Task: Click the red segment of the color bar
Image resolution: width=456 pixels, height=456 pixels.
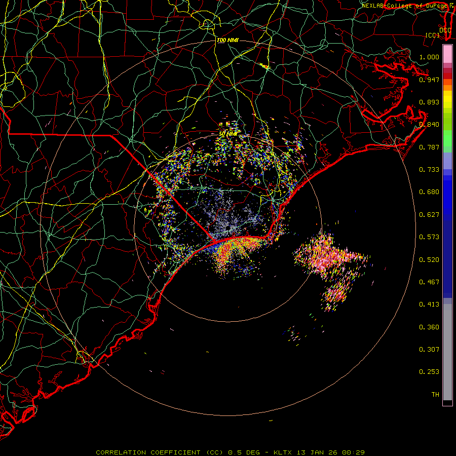Action: pos(447,76)
